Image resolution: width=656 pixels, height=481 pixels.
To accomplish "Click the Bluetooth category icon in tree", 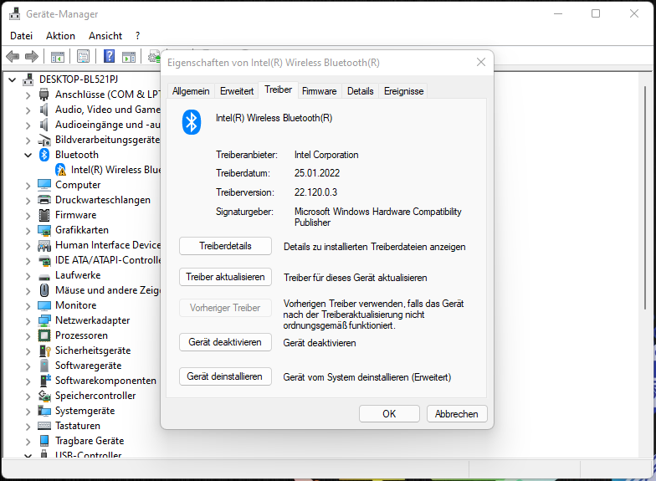I will click(x=44, y=155).
